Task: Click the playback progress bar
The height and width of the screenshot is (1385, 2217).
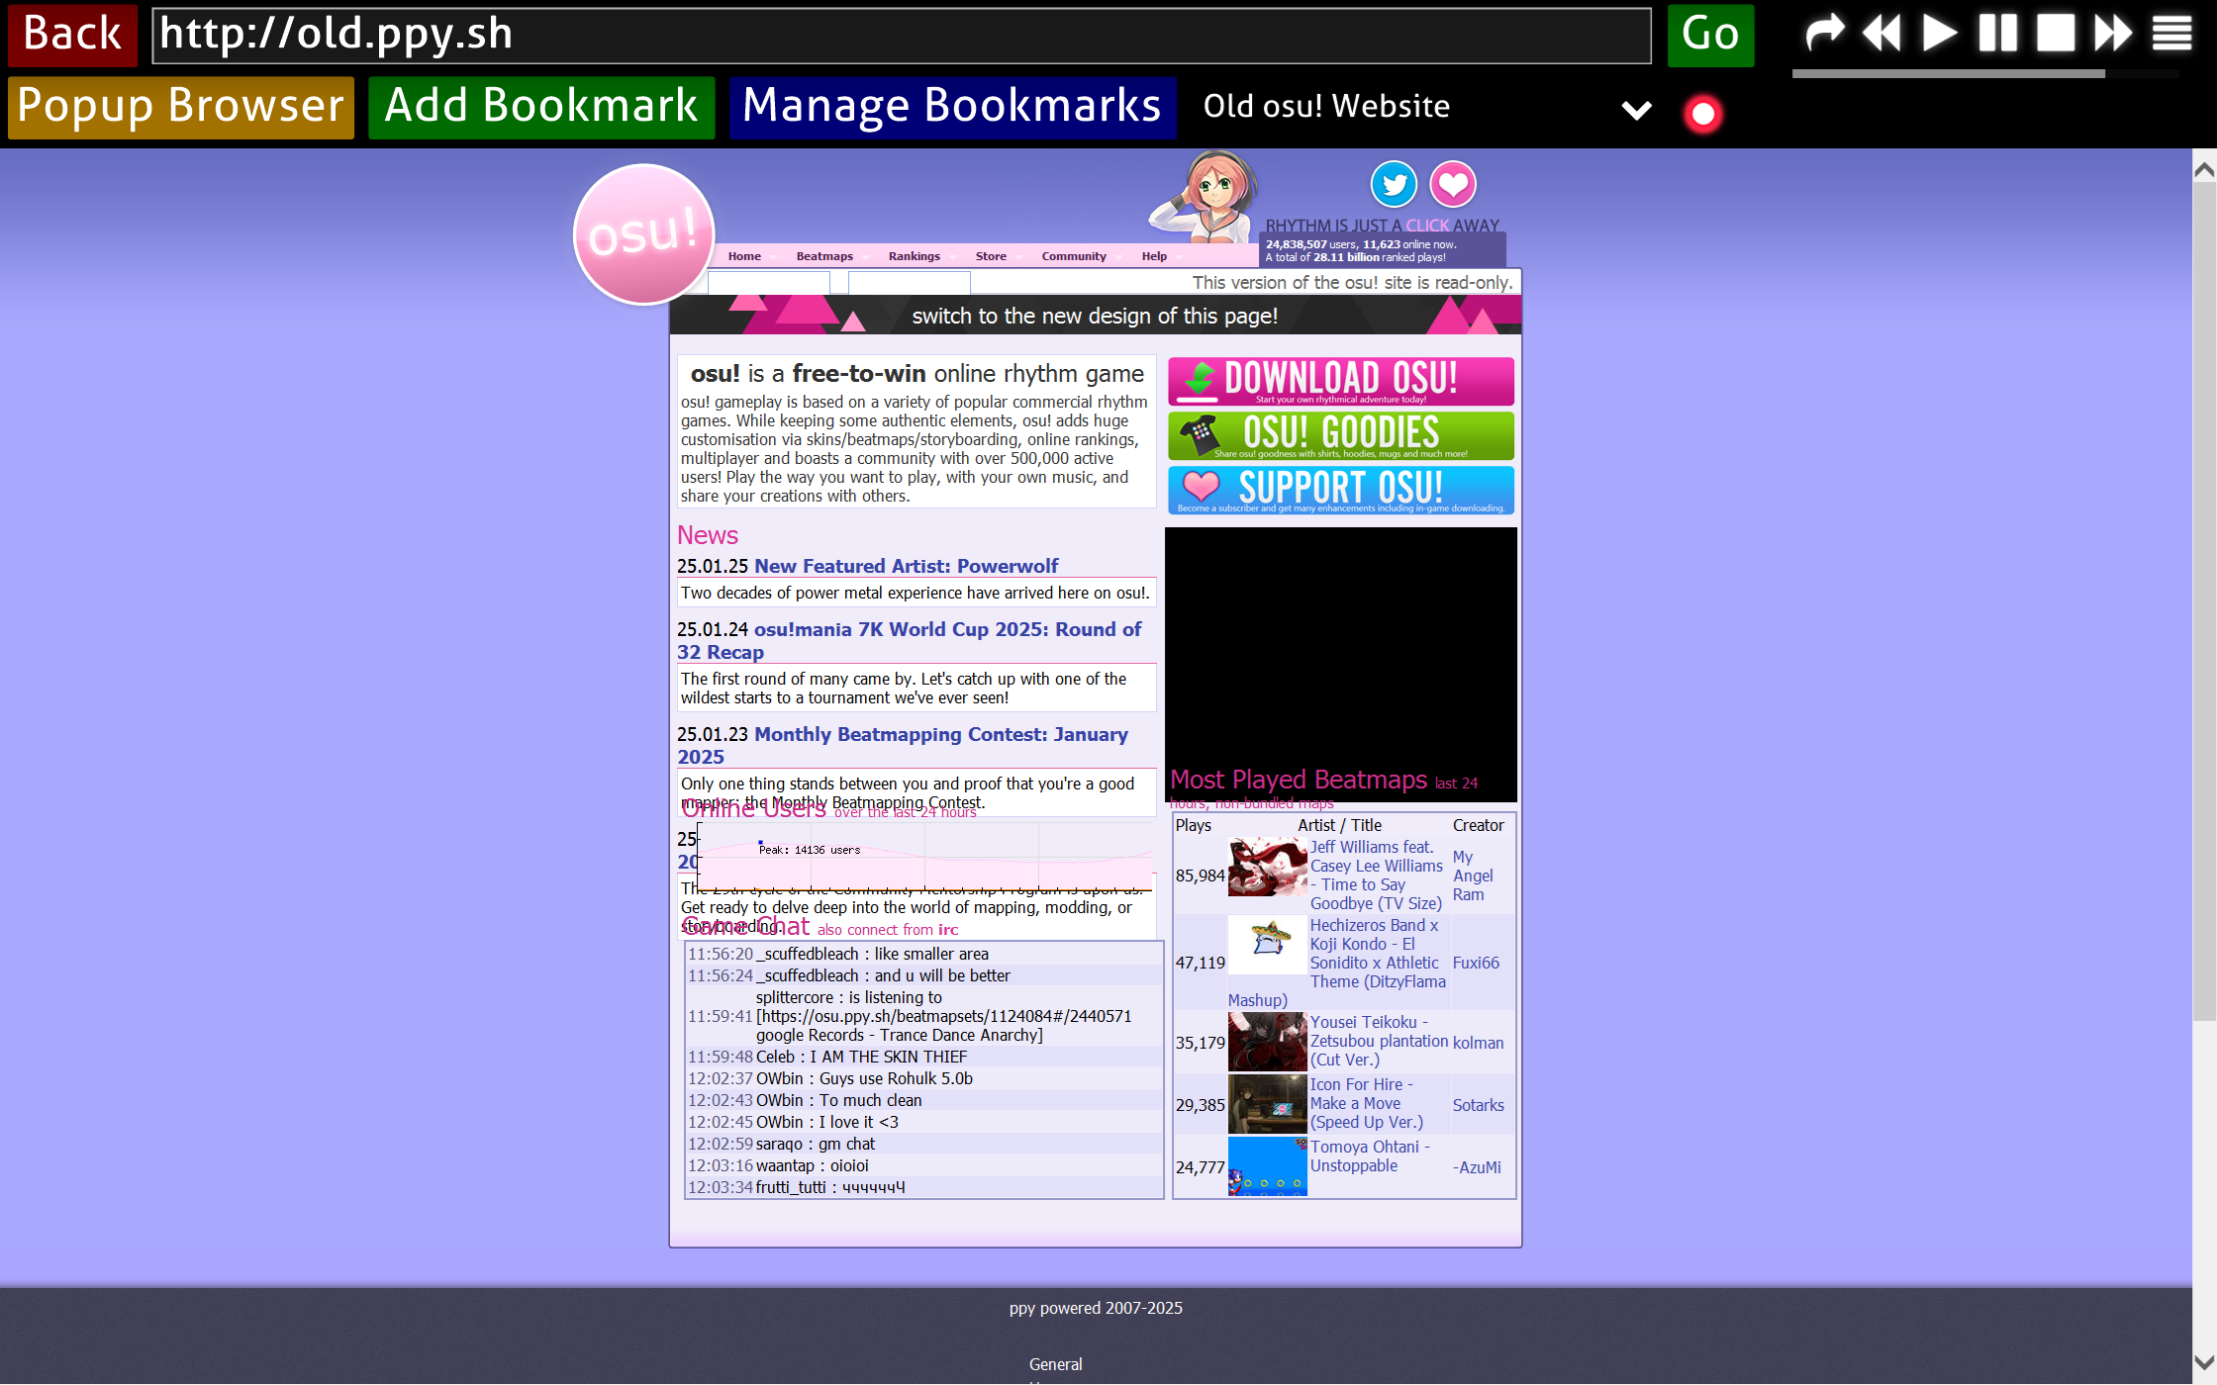Action: 1947,73
